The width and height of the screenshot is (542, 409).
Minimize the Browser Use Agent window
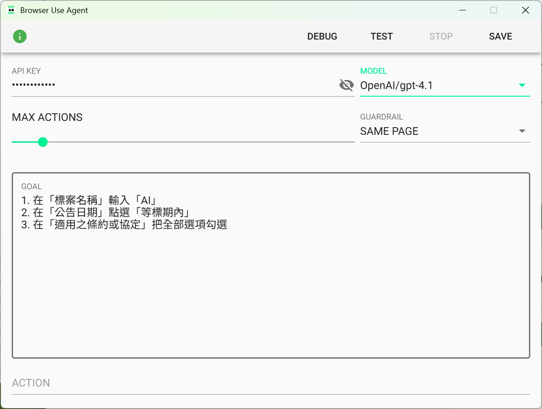coord(462,10)
